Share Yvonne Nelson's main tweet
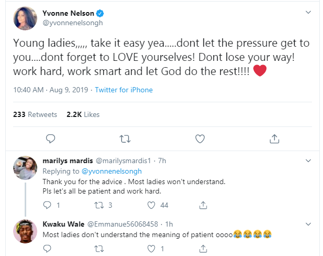Viewport: 323px width, 256px height. click(x=274, y=138)
